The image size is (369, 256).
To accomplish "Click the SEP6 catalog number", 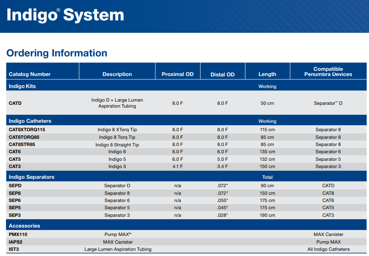I will click(x=15, y=200).
